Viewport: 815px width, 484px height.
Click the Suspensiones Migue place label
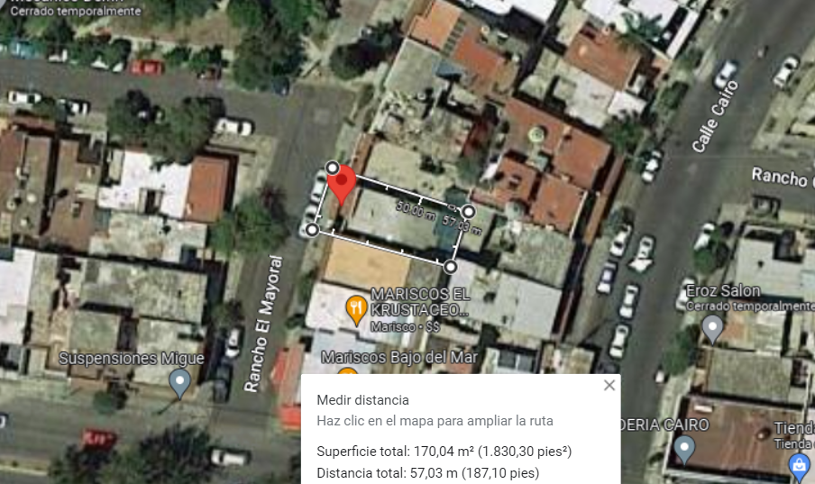(x=132, y=358)
